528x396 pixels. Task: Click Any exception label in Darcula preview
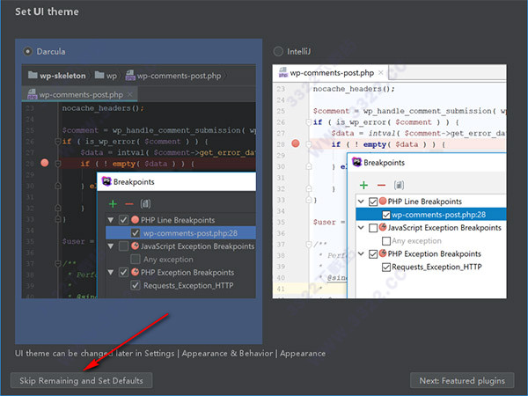[168, 260]
